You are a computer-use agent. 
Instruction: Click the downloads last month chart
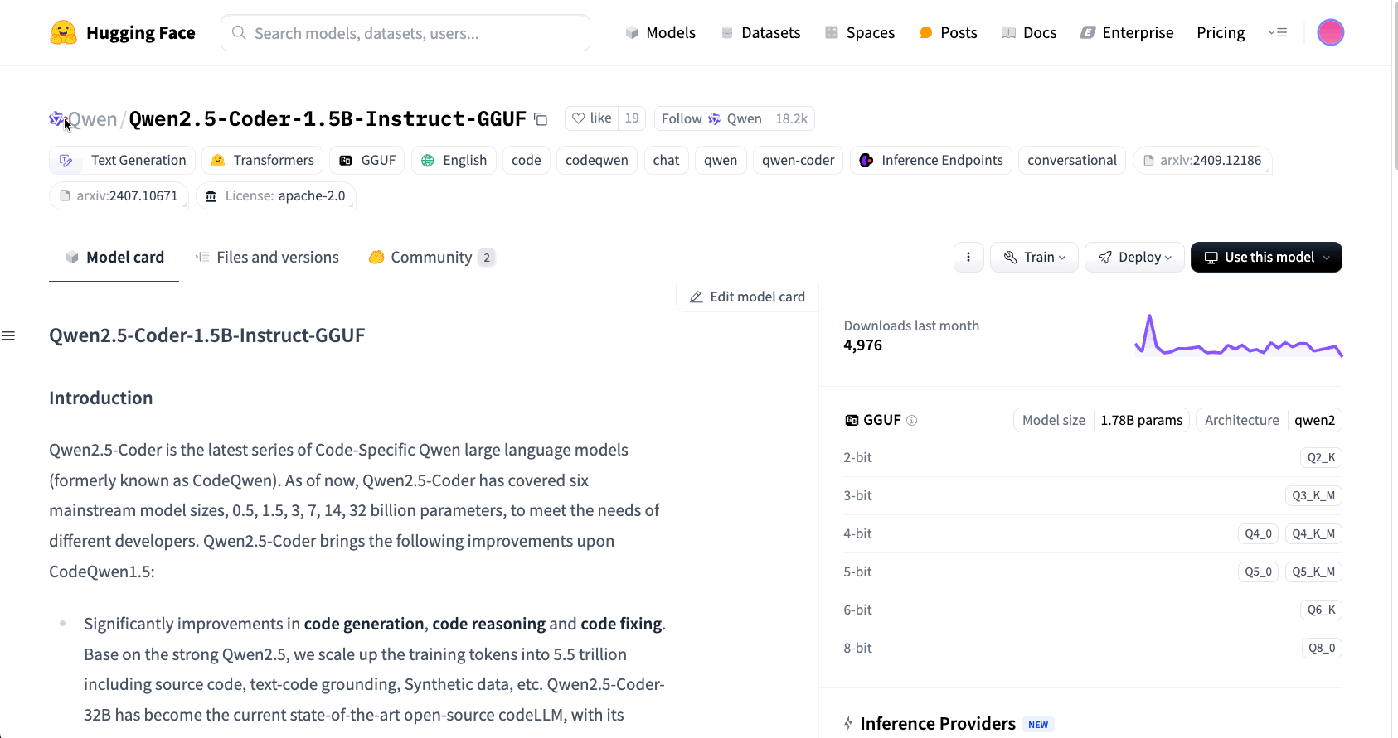point(1238,337)
